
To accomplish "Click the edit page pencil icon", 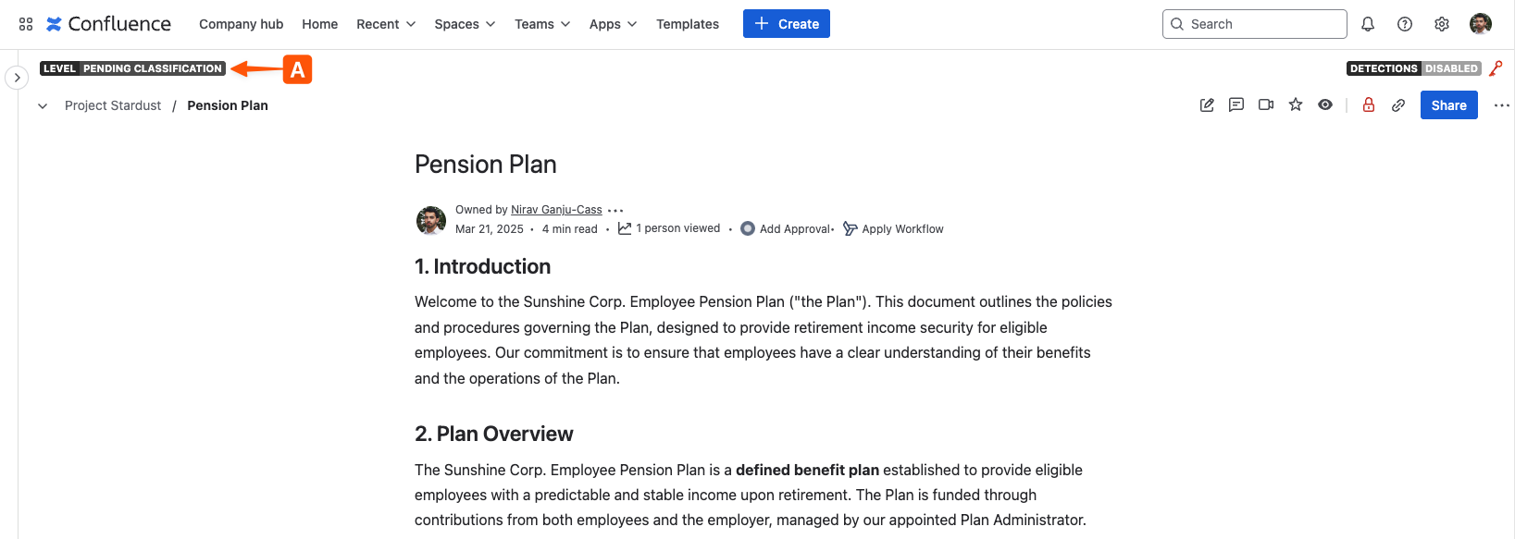I will click(1207, 105).
